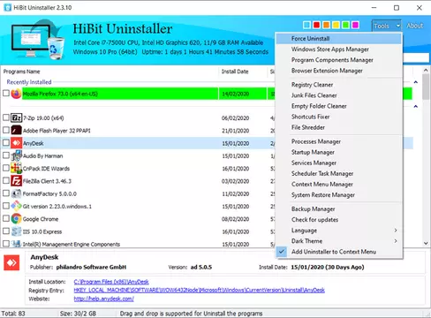
Task: Click the FormatFactory program icon
Action: click(16, 193)
